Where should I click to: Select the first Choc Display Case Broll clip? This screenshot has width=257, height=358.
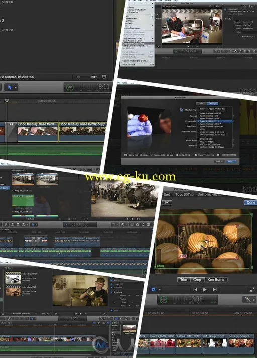(x=38, y=132)
